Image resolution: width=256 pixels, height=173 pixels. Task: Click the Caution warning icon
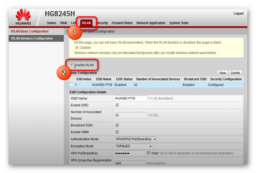[77, 48]
